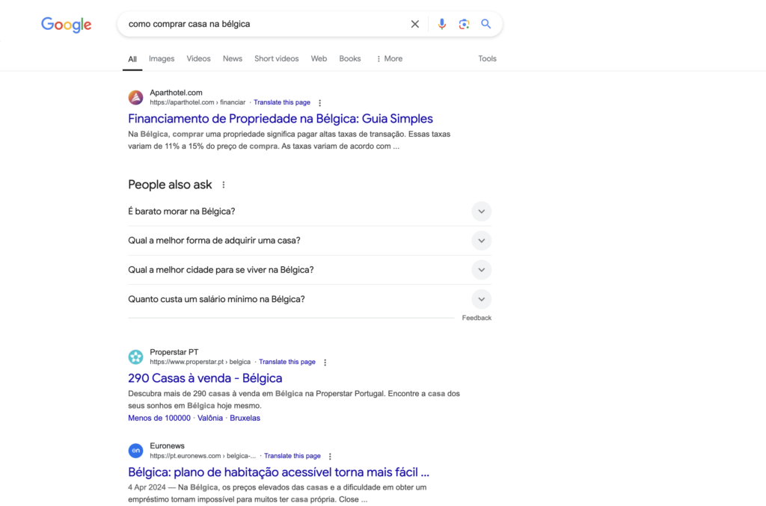The width and height of the screenshot is (766, 506).
Task: Expand "Qual a melhor cidade para se viver" question
Action: coord(310,270)
